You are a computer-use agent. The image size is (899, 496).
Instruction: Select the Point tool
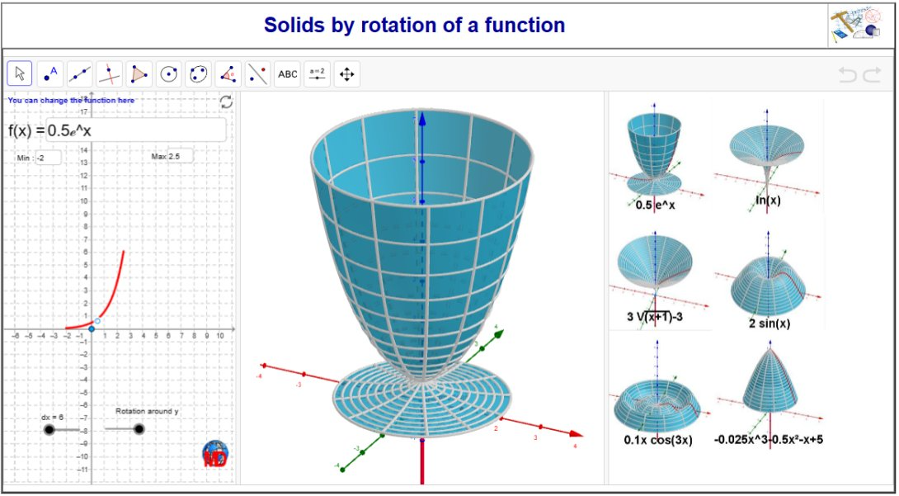pos(49,73)
